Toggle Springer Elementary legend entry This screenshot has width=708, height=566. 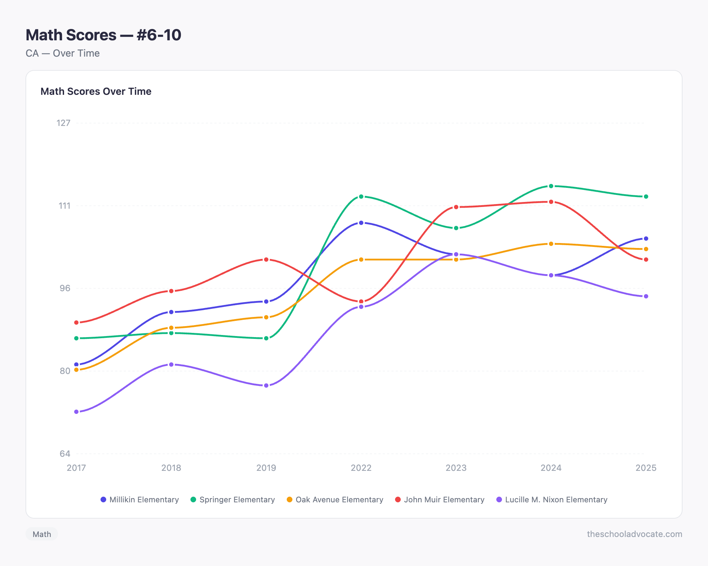coord(233,499)
